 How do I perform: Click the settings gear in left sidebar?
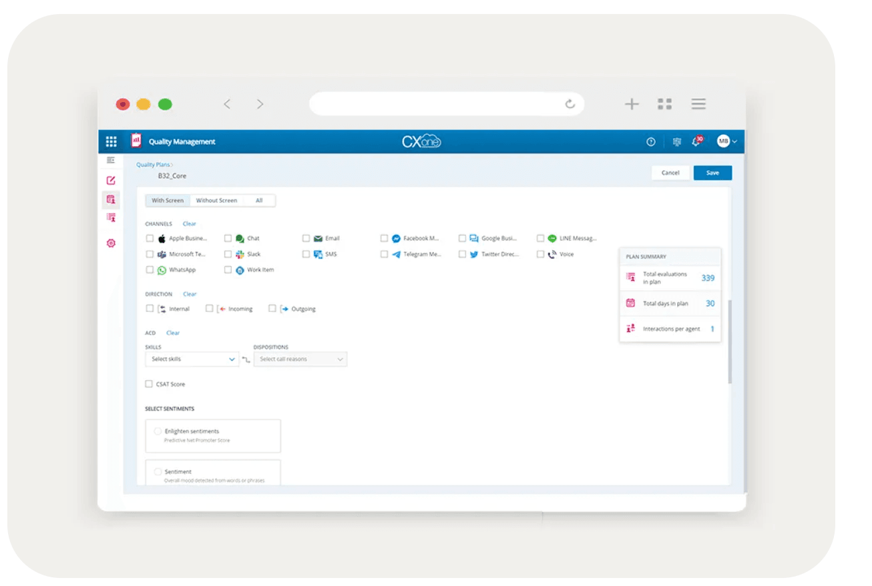pos(111,244)
